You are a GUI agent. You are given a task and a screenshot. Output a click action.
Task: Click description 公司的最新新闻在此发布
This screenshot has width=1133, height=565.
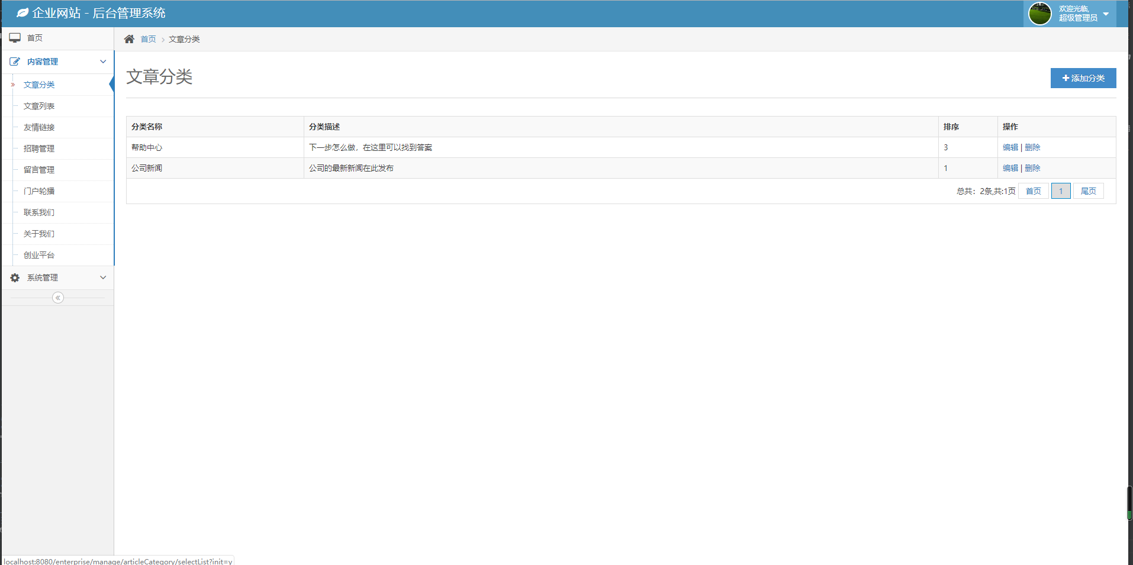pyautogui.click(x=351, y=168)
